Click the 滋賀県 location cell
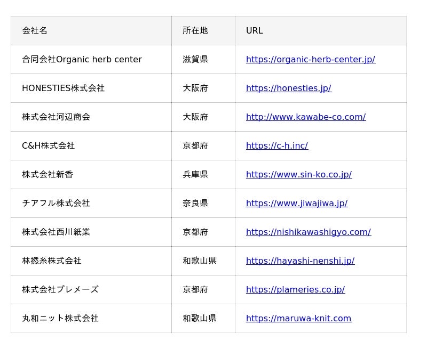Screen dimensions: 427x349 click(195, 60)
